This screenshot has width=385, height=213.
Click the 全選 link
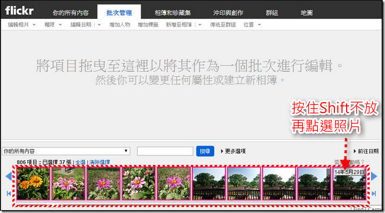click(x=80, y=162)
